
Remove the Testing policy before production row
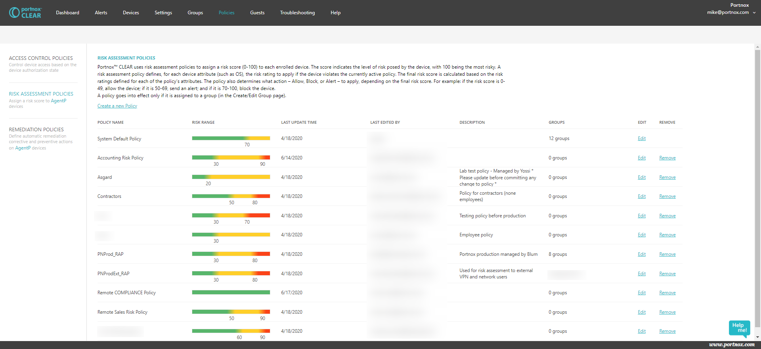click(x=667, y=216)
